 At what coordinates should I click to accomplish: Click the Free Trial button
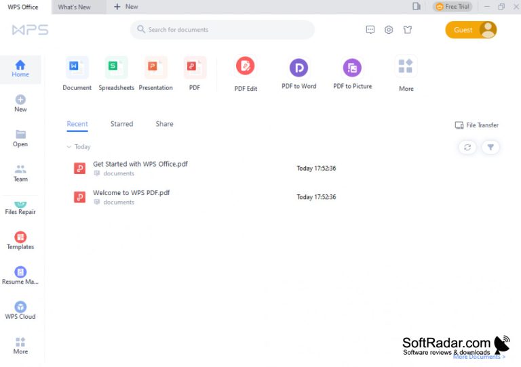[452, 7]
